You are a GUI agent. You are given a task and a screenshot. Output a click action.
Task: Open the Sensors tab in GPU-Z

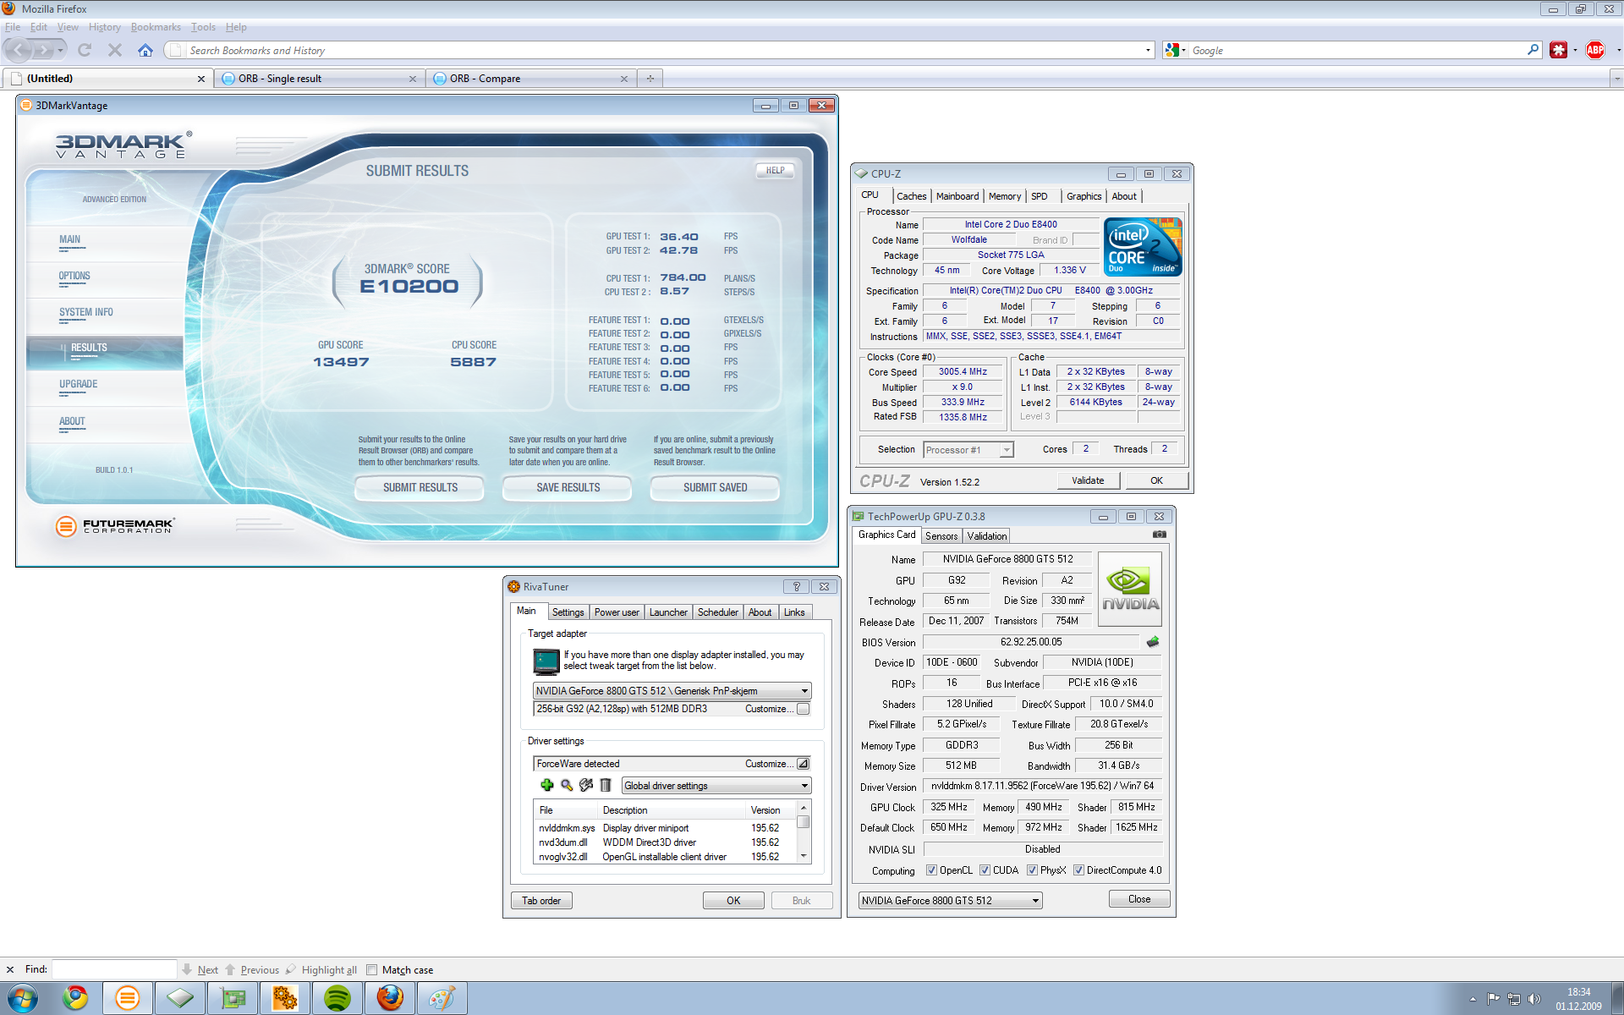(x=941, y=536)
